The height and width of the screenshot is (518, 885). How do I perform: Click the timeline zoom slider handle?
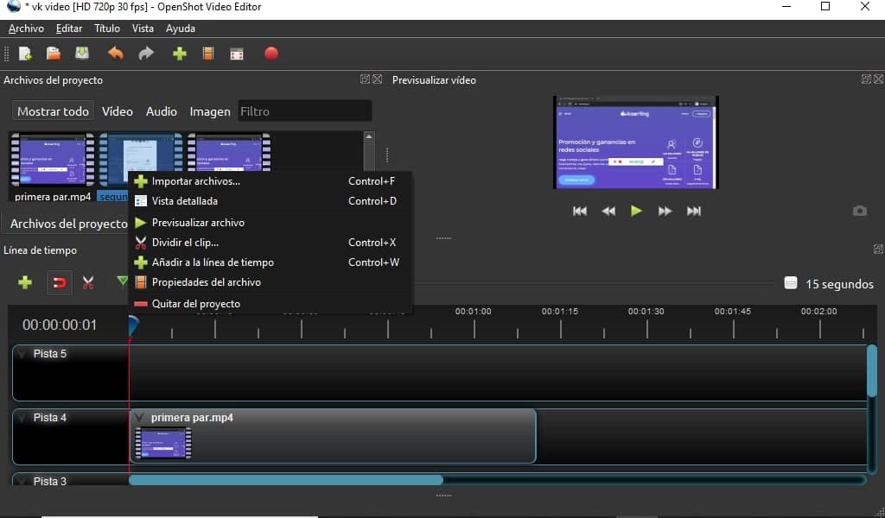[x=790, y=283]
